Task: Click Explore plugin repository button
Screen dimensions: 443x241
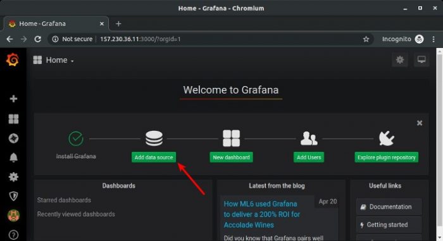Action: click(386, 158)
